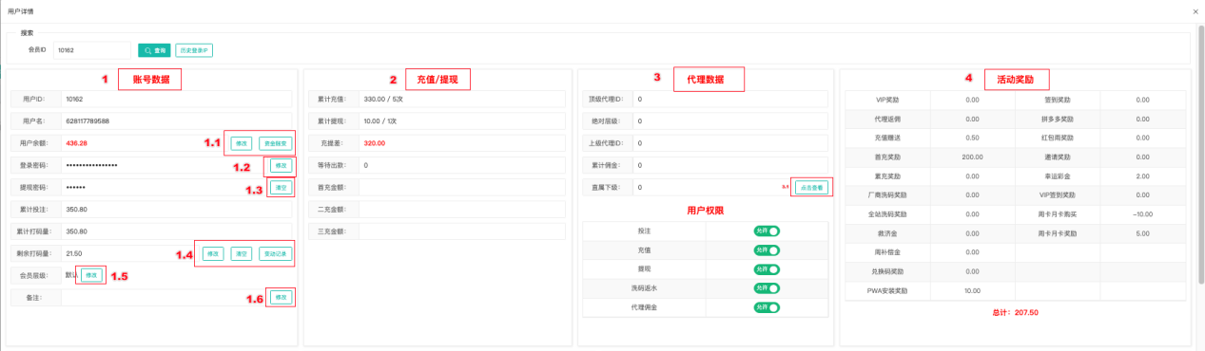Click 修改 next to 用户余额

tap(242, 143)
